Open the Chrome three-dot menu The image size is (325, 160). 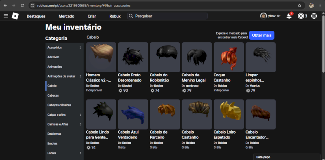pos(320,6)
